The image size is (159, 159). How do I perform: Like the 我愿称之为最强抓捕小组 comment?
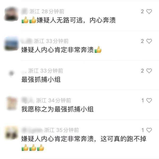coord(149,101)
